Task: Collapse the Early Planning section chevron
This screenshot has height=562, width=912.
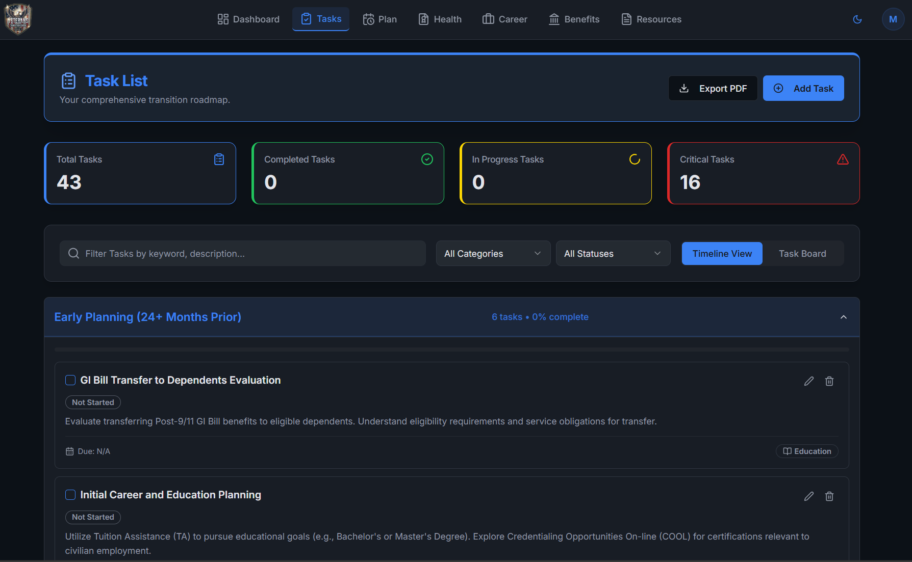Action: (844, 316)
